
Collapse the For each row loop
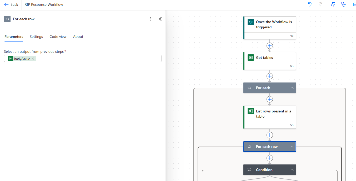[292, 147]
